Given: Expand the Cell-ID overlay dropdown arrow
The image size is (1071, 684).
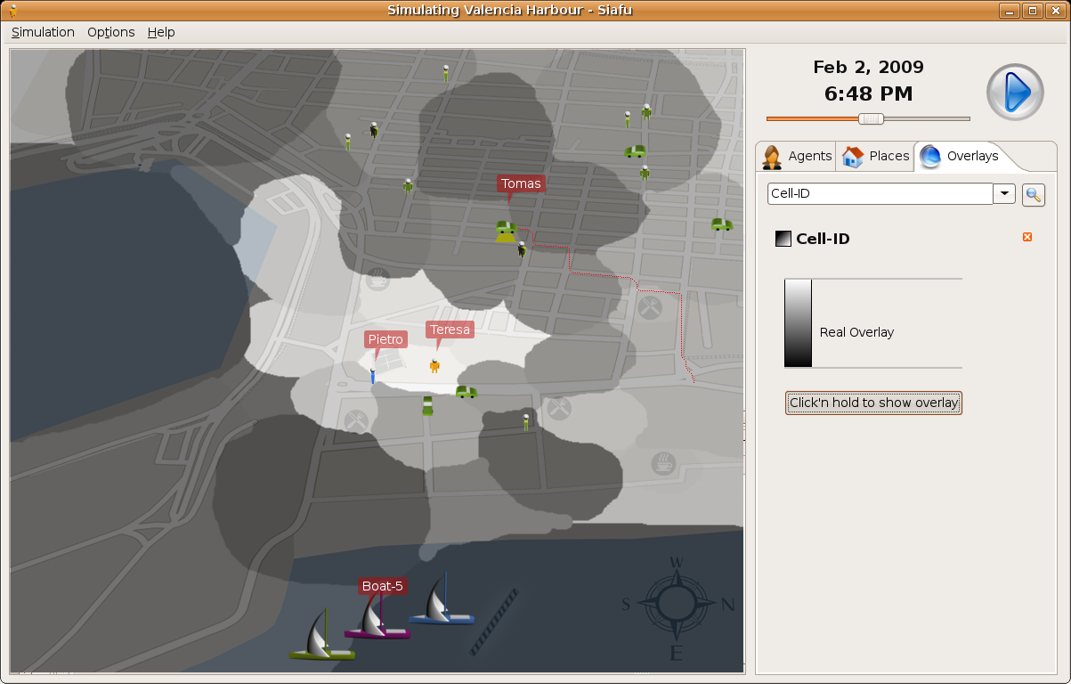Looking at the screenshot, I should point(1004,193).
